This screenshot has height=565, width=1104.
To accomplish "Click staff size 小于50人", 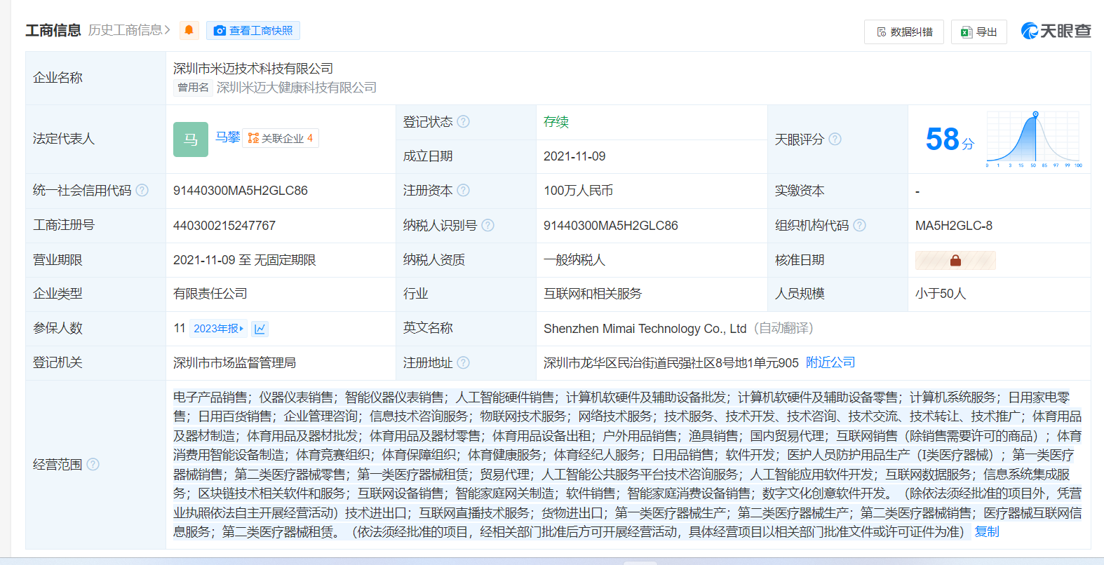I will click(941, 293).
